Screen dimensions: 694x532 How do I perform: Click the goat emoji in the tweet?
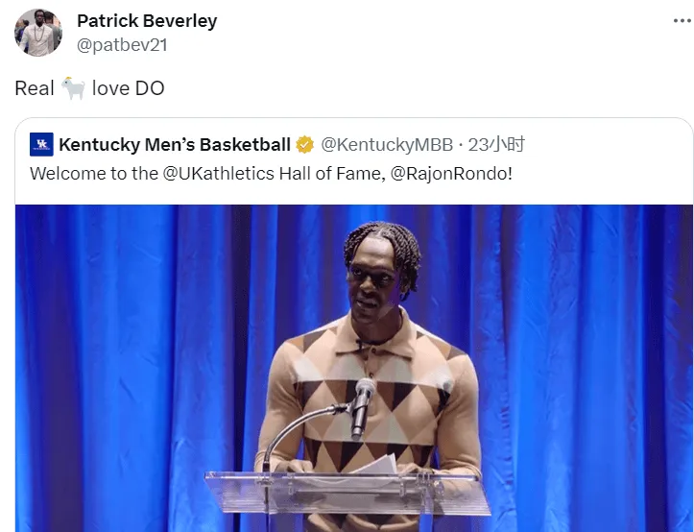[x=73, y=88]
